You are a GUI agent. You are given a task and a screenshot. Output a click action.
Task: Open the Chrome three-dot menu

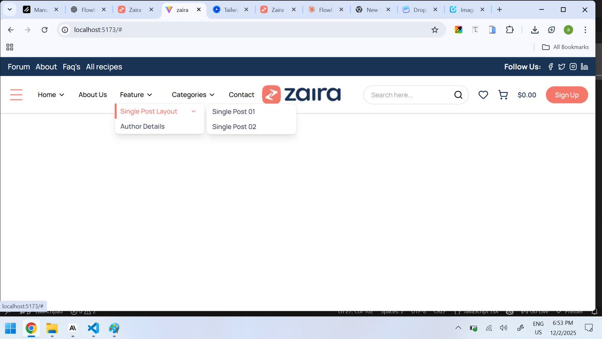tap(585, 30)
